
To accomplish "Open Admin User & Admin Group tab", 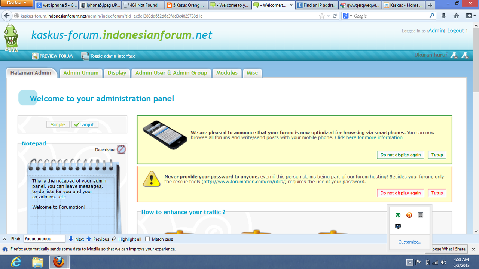I will [171, 73].
